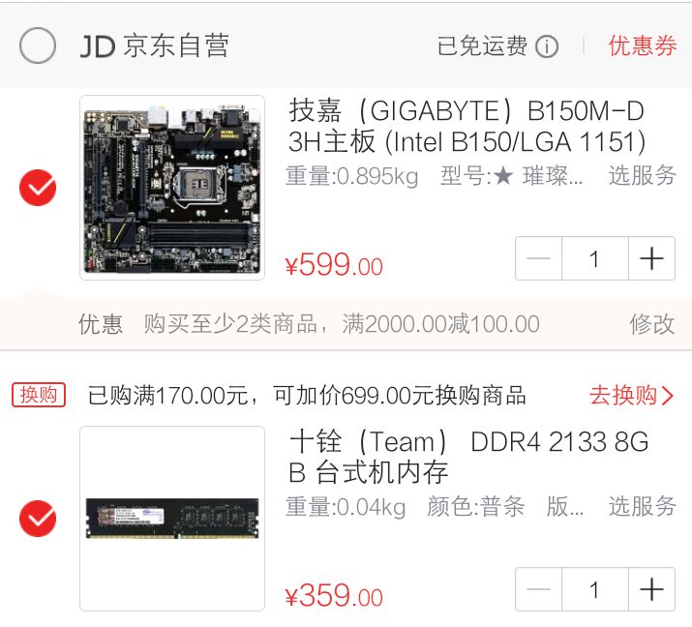Tap 修改 to change the promotion
The height and width of the screenshot is (627, 692).
652,324
